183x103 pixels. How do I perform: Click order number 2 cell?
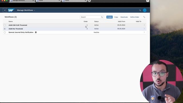[x=87, y=29]
